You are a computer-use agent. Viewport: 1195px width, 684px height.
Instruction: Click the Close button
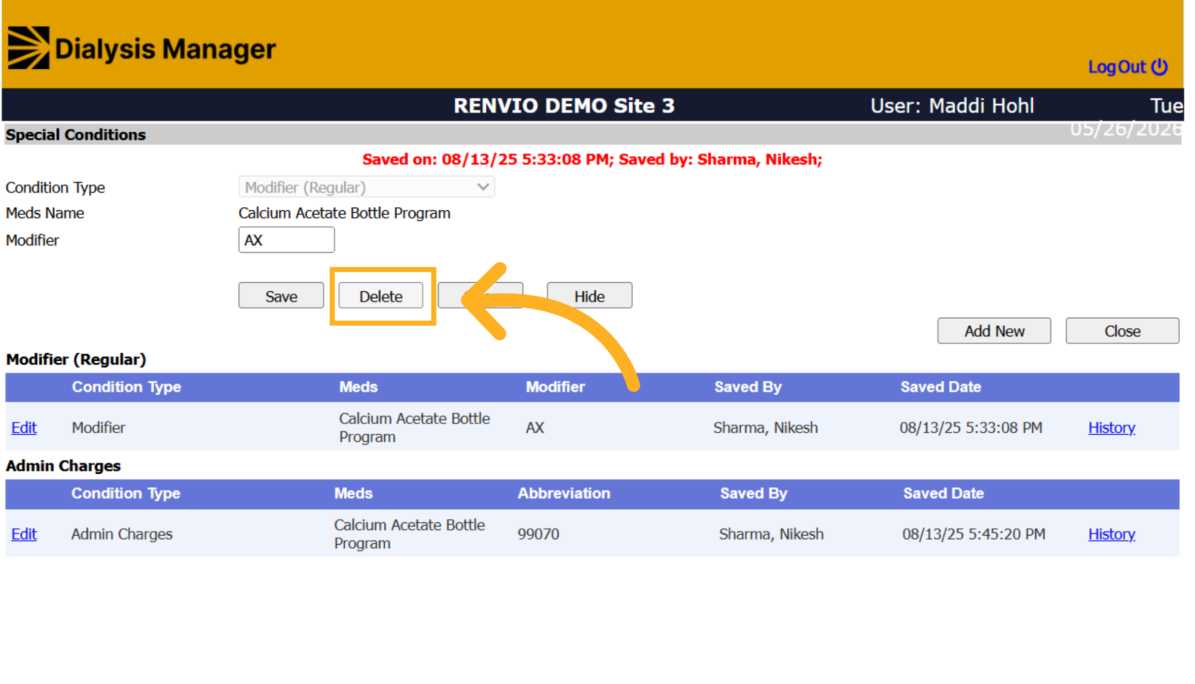pos(1122,331)
